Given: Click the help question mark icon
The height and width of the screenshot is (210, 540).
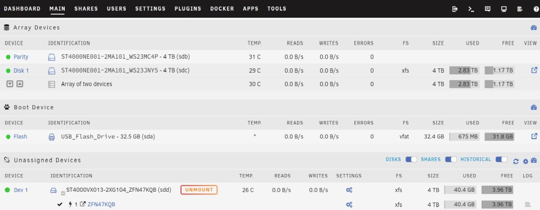Looking at the screenshot, I should [x=536, y=9].
